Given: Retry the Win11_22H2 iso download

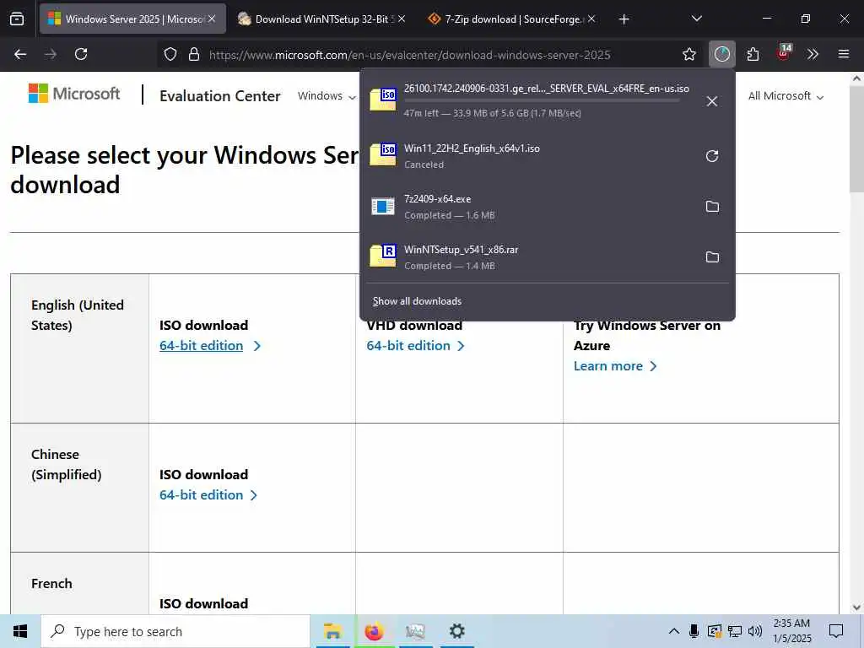Looking at the screenshot, I should tap(712, 156).
